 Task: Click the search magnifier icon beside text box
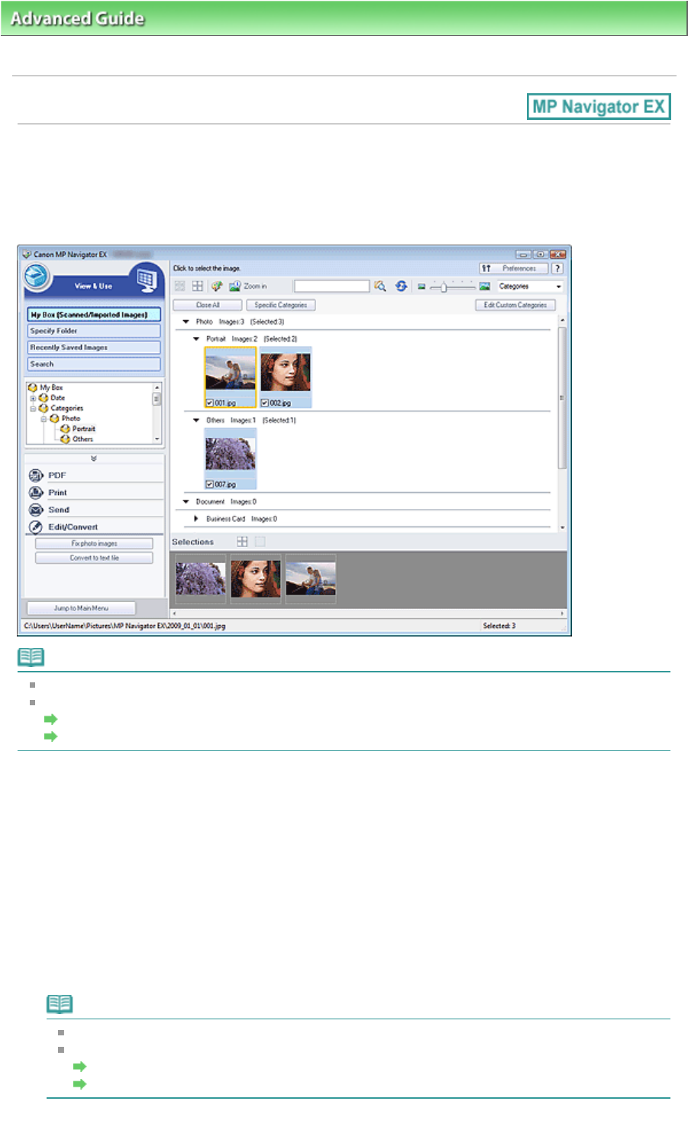point(380,286)
